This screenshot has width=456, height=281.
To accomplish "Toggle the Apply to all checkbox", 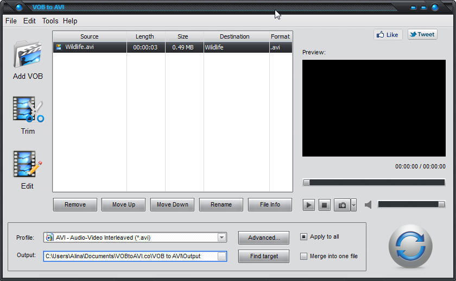I will (303, 236).
